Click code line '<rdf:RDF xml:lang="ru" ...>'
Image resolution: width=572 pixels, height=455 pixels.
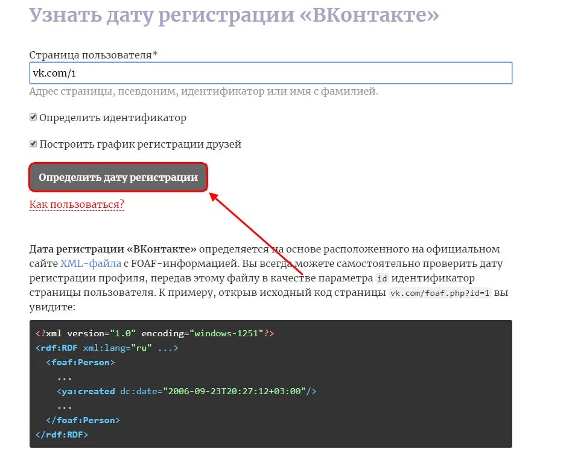click(x=107, y=348)
